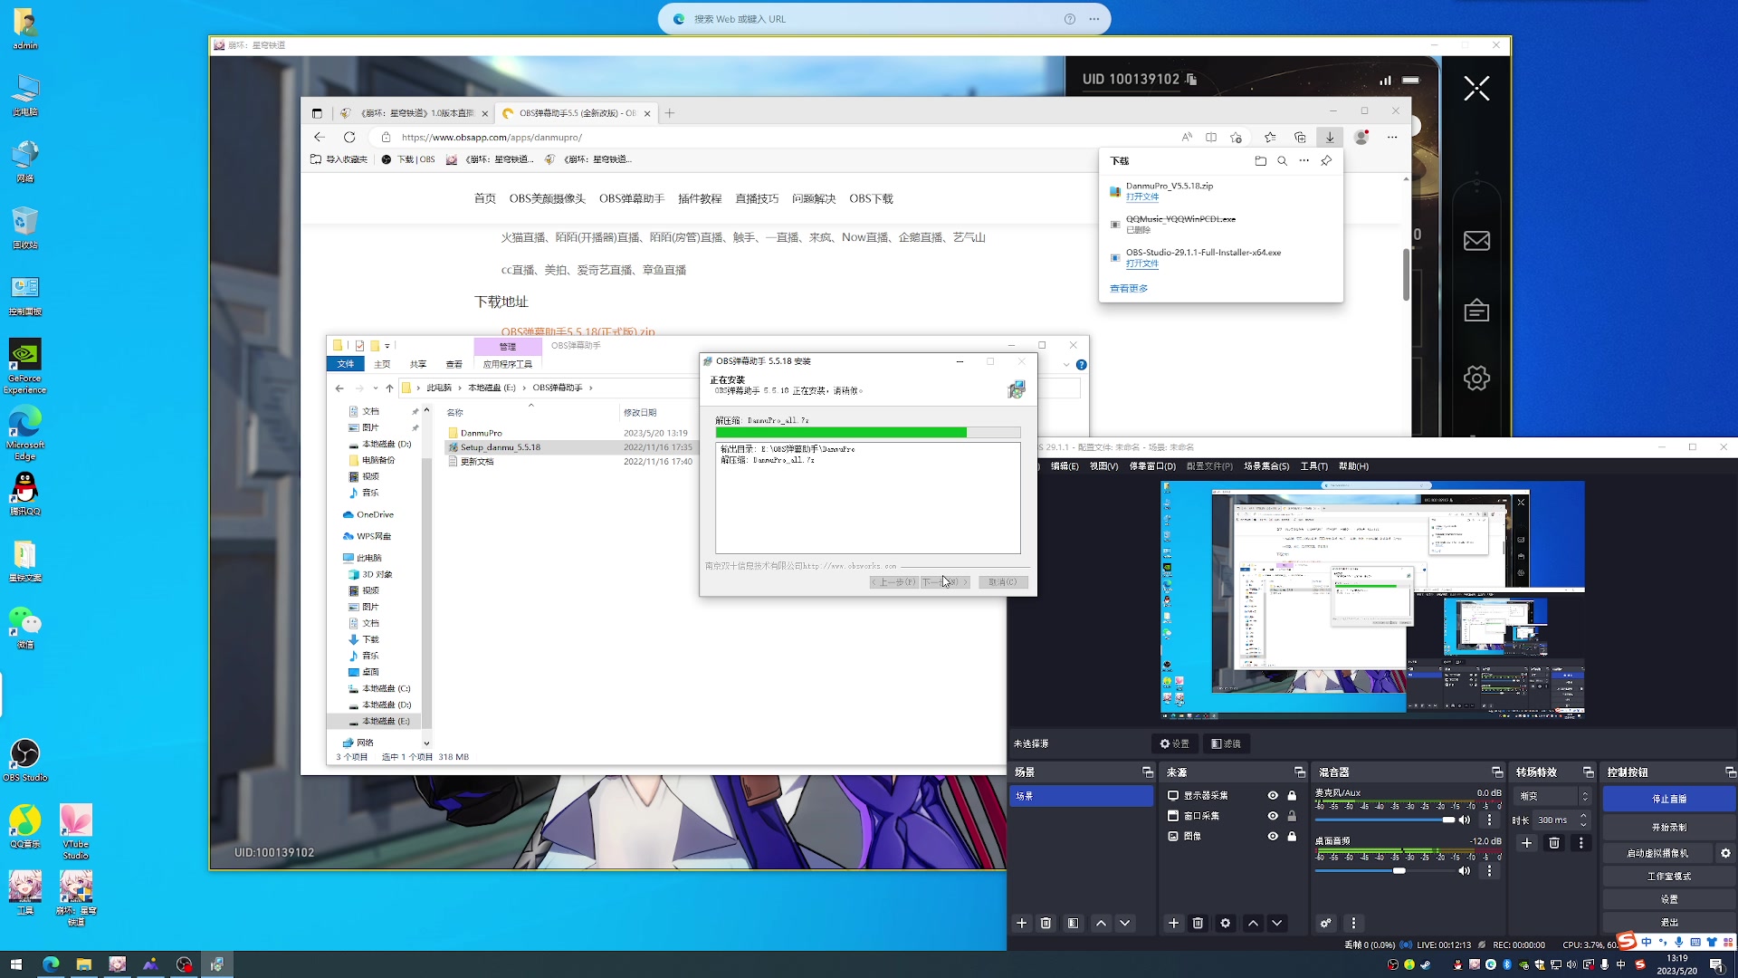Adjust the 麦克风/Aux volume slider

(x=1384, y=820)
